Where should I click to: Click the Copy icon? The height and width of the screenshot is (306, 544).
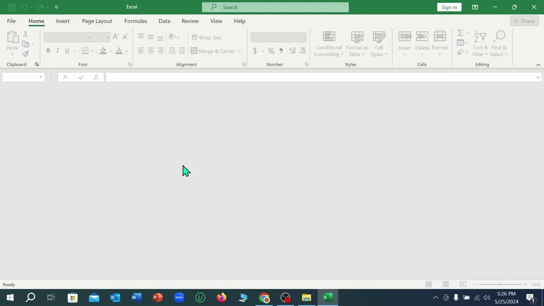(25, 44)
